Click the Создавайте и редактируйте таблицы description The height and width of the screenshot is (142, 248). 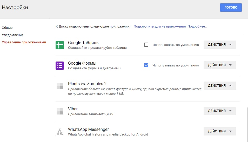(97, 48)
